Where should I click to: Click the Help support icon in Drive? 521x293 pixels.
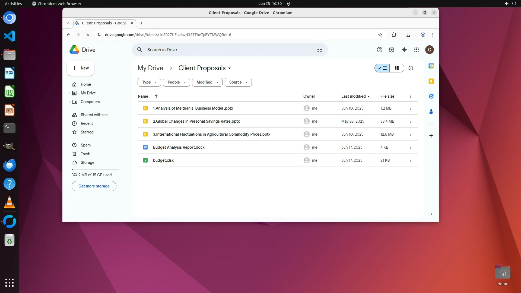point(379,50)
